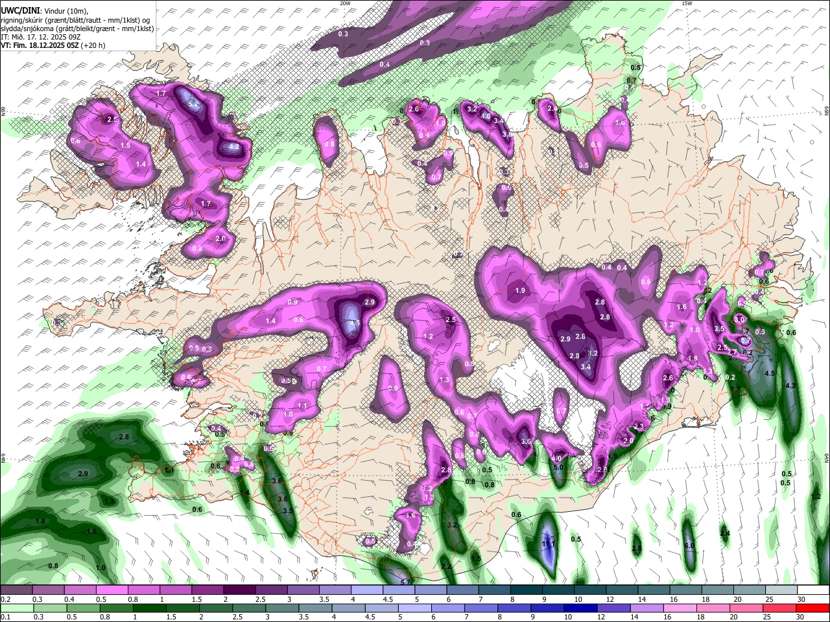Screen dimensions: 830x622
Task: Click the 6.2 value in the eastern fjords
Action: (x=748, y=352)
